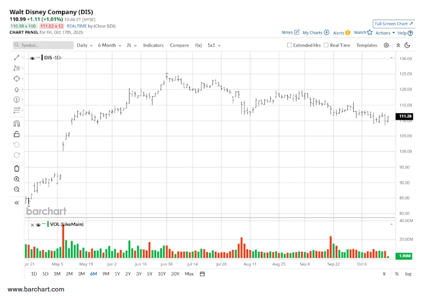Click the Alerts badge icon
Screen dimensions: 423x297
[x=348, y=32]
